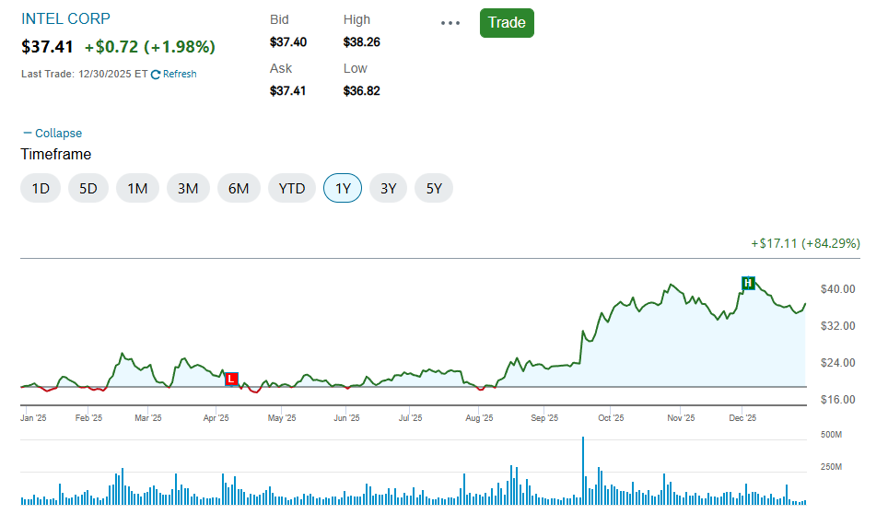
Task: Click the Last Trade 12/30/2025 ET text
Action: point(85,75)
